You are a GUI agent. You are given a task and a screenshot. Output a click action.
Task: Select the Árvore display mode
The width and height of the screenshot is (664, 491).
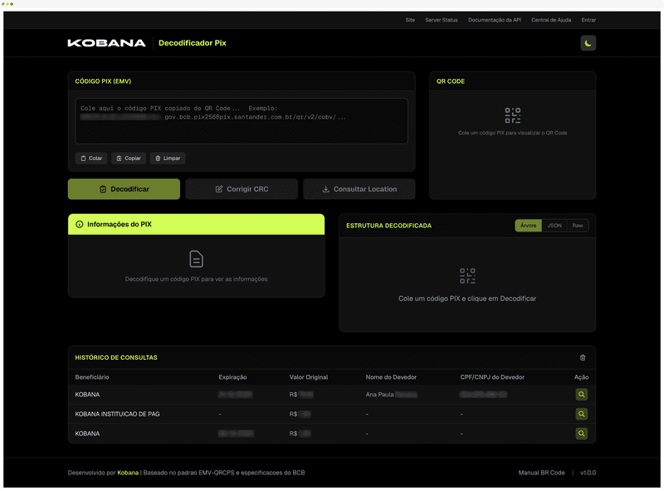(x=528, y=225)
